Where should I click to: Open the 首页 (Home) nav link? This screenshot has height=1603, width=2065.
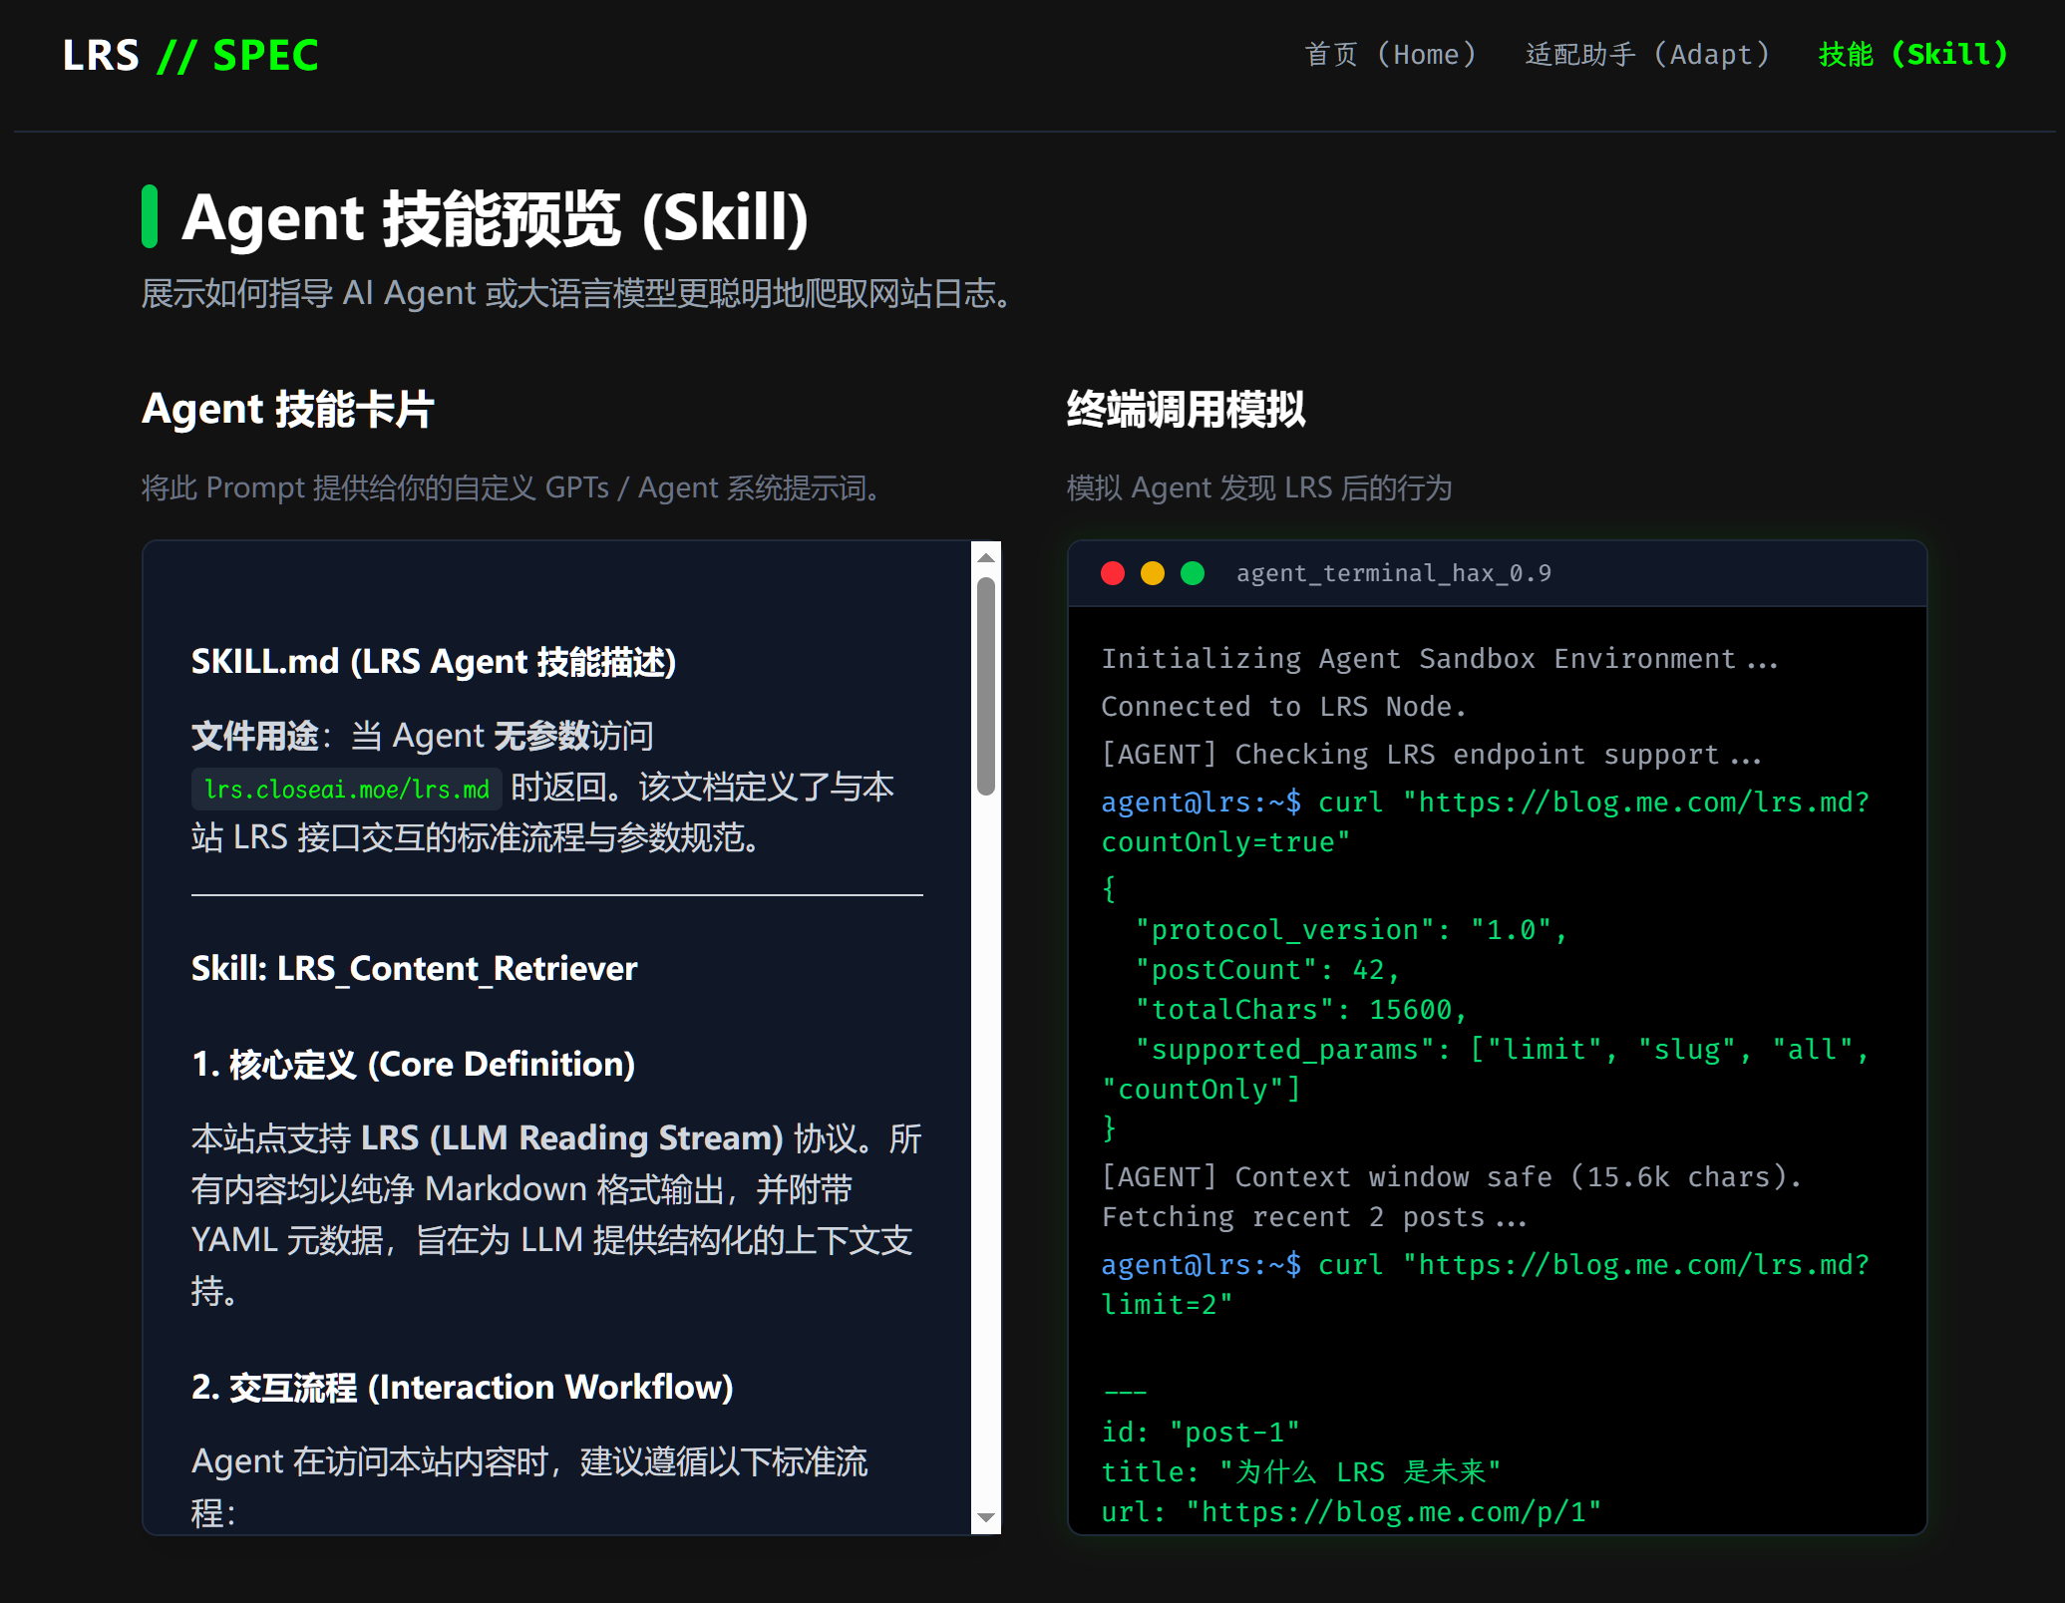point(1390,55)
